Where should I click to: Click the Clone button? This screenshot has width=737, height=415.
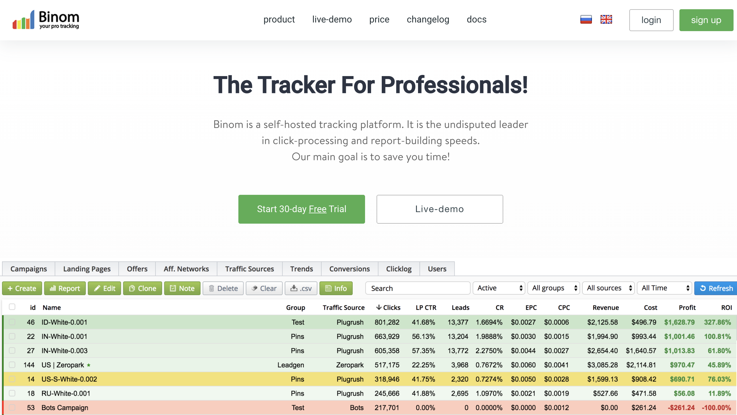coord(143,288)
